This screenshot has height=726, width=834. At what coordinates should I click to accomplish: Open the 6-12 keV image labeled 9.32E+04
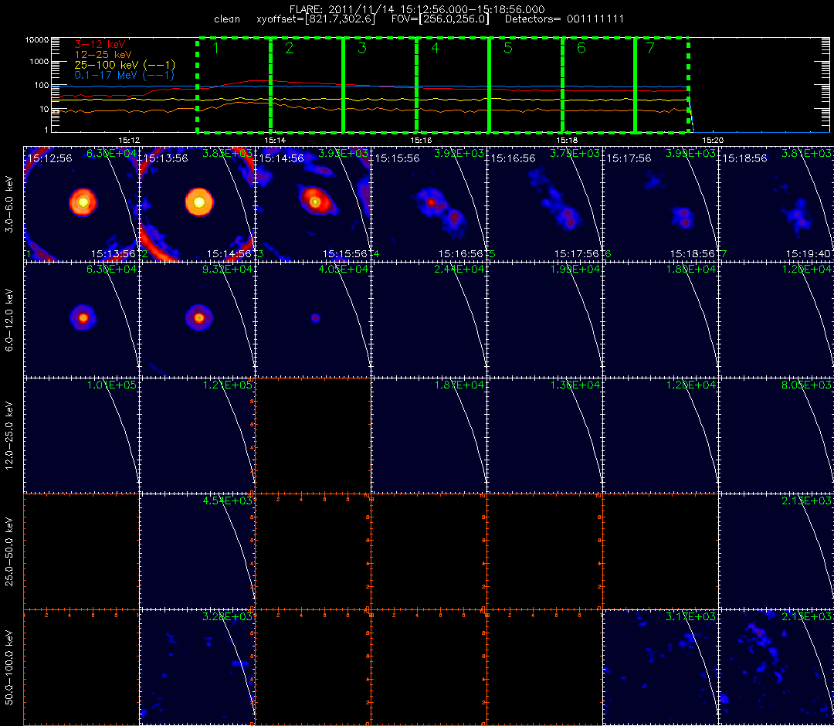198,320
